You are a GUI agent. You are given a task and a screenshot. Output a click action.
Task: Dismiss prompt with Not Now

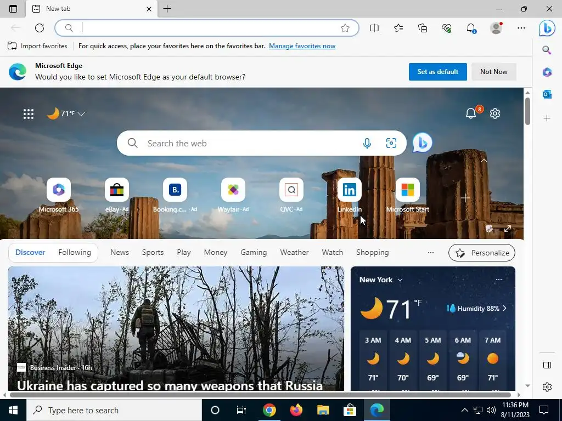click(x=493, y=72)
